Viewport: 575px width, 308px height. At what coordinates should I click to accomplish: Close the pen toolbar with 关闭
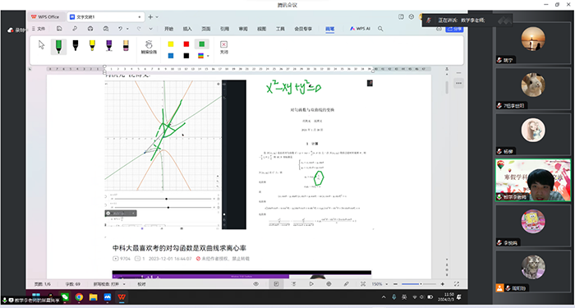[223, 48]
